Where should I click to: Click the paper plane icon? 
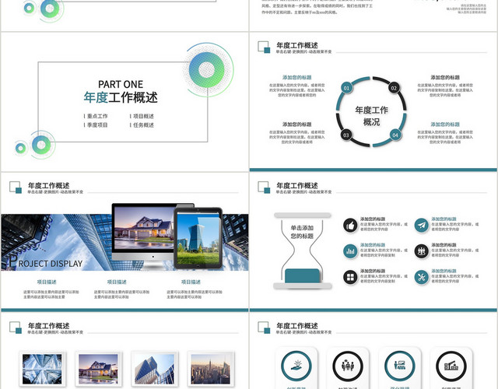coord(422,225)
